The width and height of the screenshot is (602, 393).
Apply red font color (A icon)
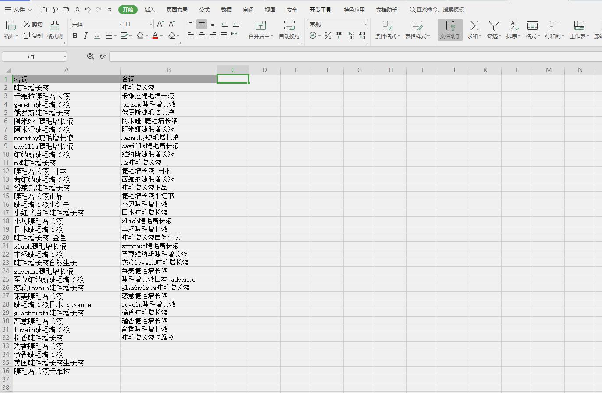tap(155, 36)
